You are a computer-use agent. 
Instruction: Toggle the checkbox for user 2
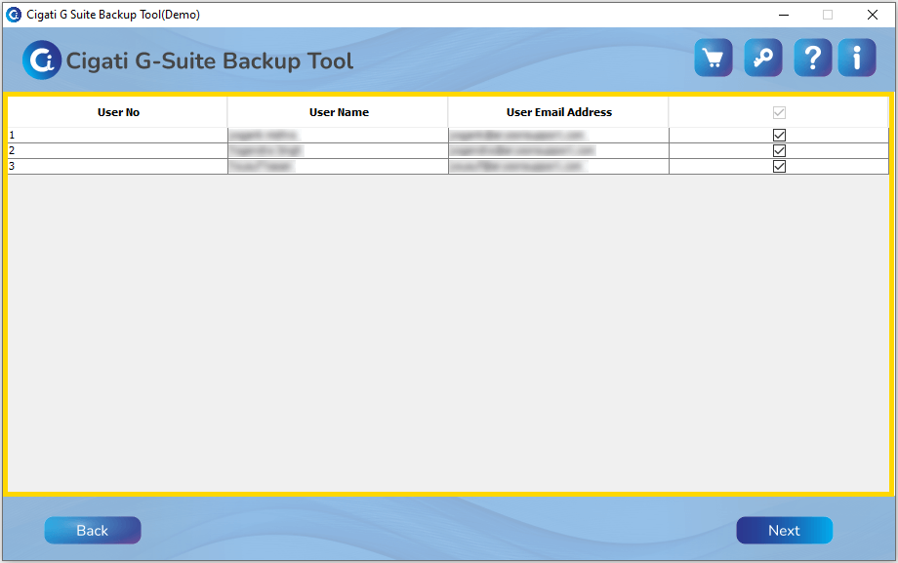pos(779,151)
